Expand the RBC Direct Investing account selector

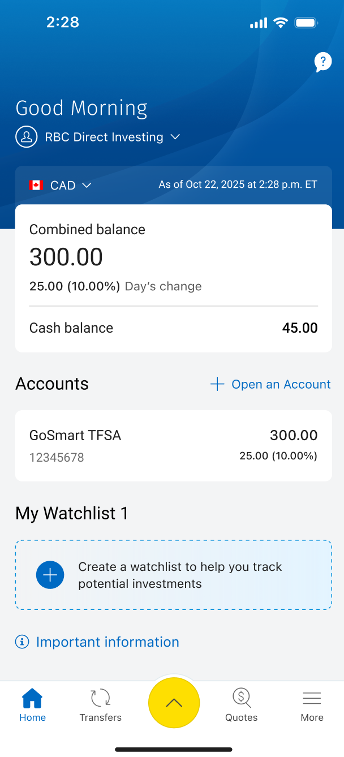point(175,136)
